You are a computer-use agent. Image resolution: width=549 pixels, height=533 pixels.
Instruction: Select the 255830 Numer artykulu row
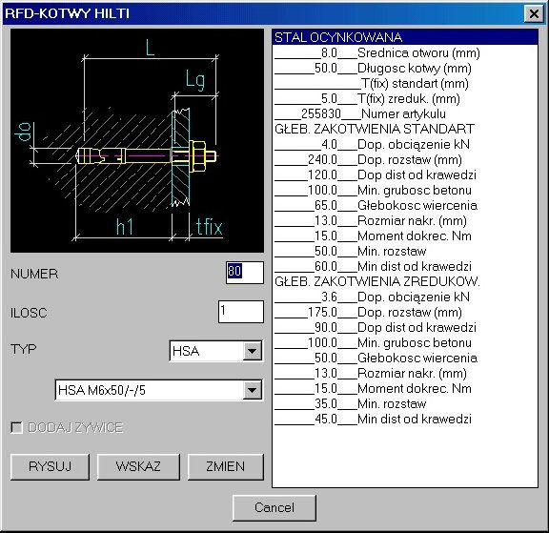tap(405, 113)
